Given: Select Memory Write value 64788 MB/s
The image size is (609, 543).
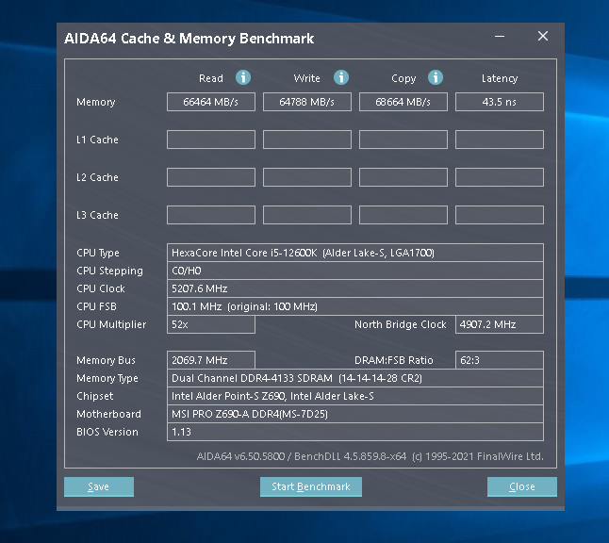Looking at the screenshot, I should coord(306,102).
